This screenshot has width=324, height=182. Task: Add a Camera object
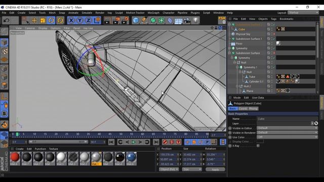coord(187,20)
